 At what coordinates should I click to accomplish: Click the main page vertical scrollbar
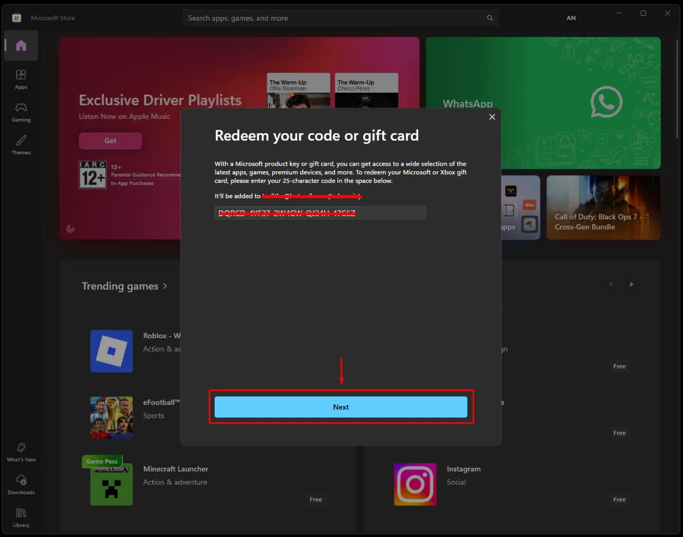click(678, 89)
